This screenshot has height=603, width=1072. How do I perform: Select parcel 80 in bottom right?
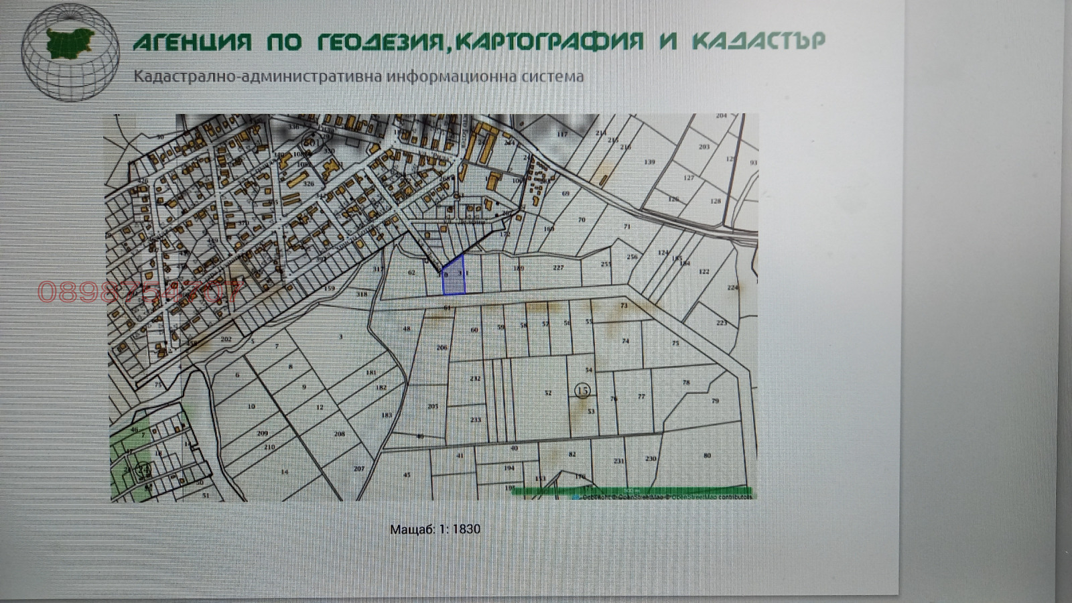click(707, 456)
